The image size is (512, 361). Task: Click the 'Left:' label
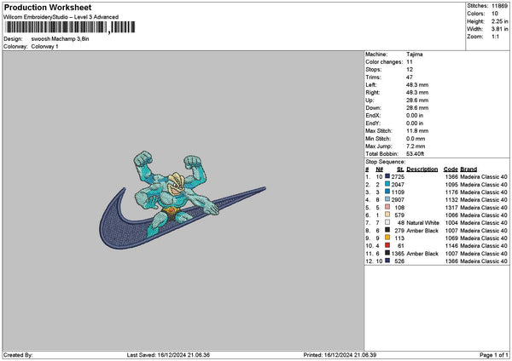(371, 85)
